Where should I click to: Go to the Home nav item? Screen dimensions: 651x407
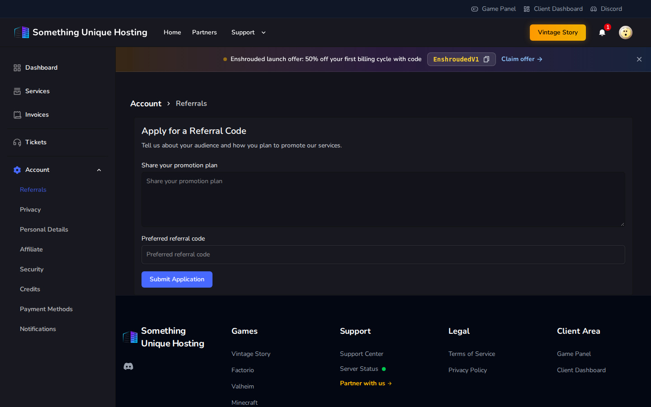(172, 33)
